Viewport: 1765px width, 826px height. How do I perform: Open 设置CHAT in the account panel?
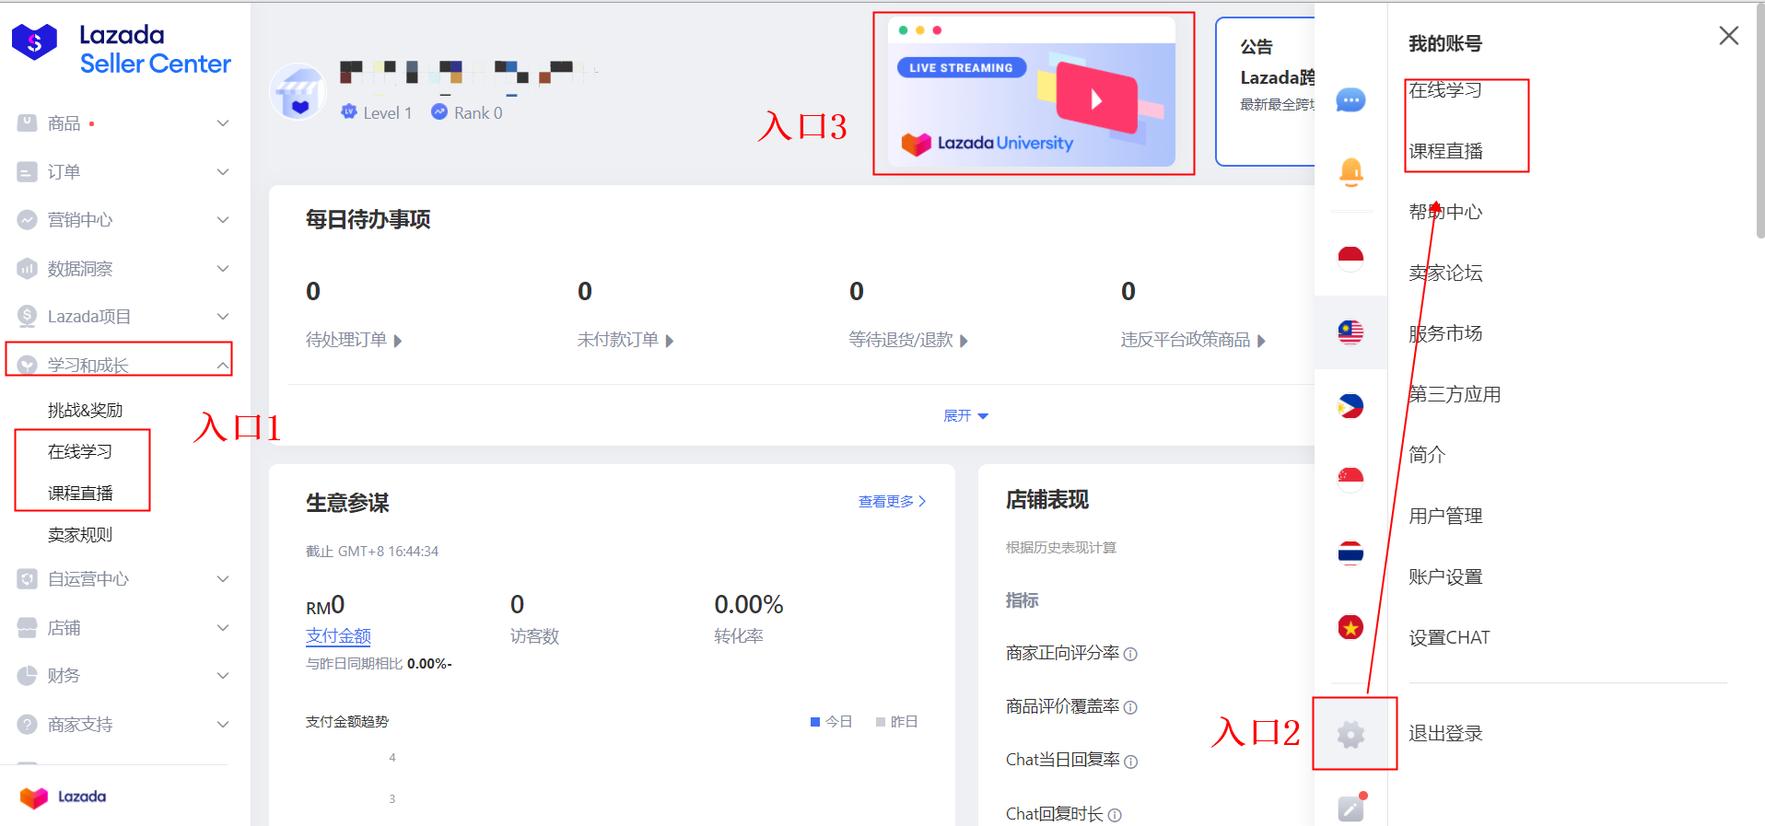[x=1449, y=637]
